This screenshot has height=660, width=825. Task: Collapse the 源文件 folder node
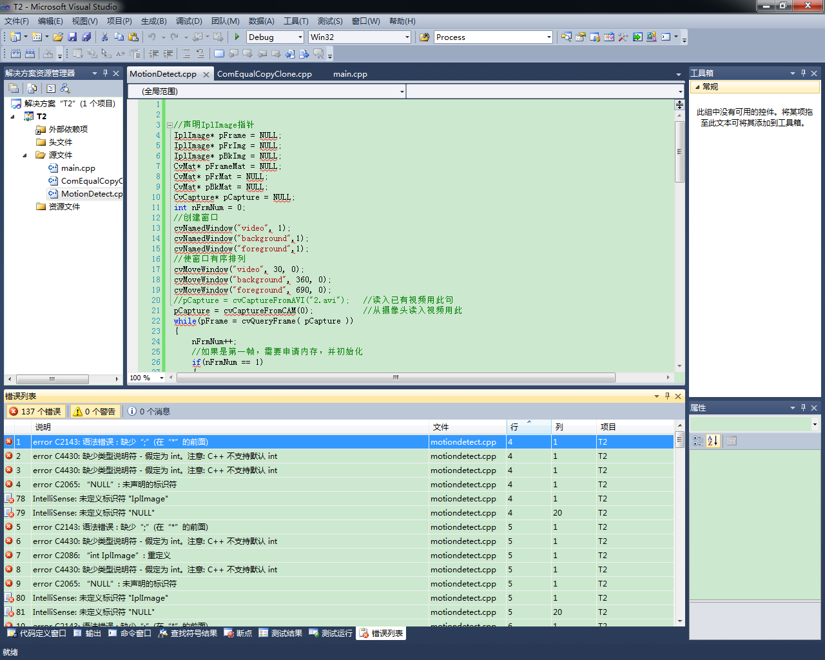click(x=24, y=155)
